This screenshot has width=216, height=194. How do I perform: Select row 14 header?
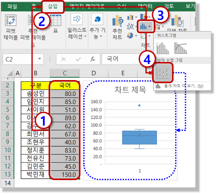(x=8, y=183)
